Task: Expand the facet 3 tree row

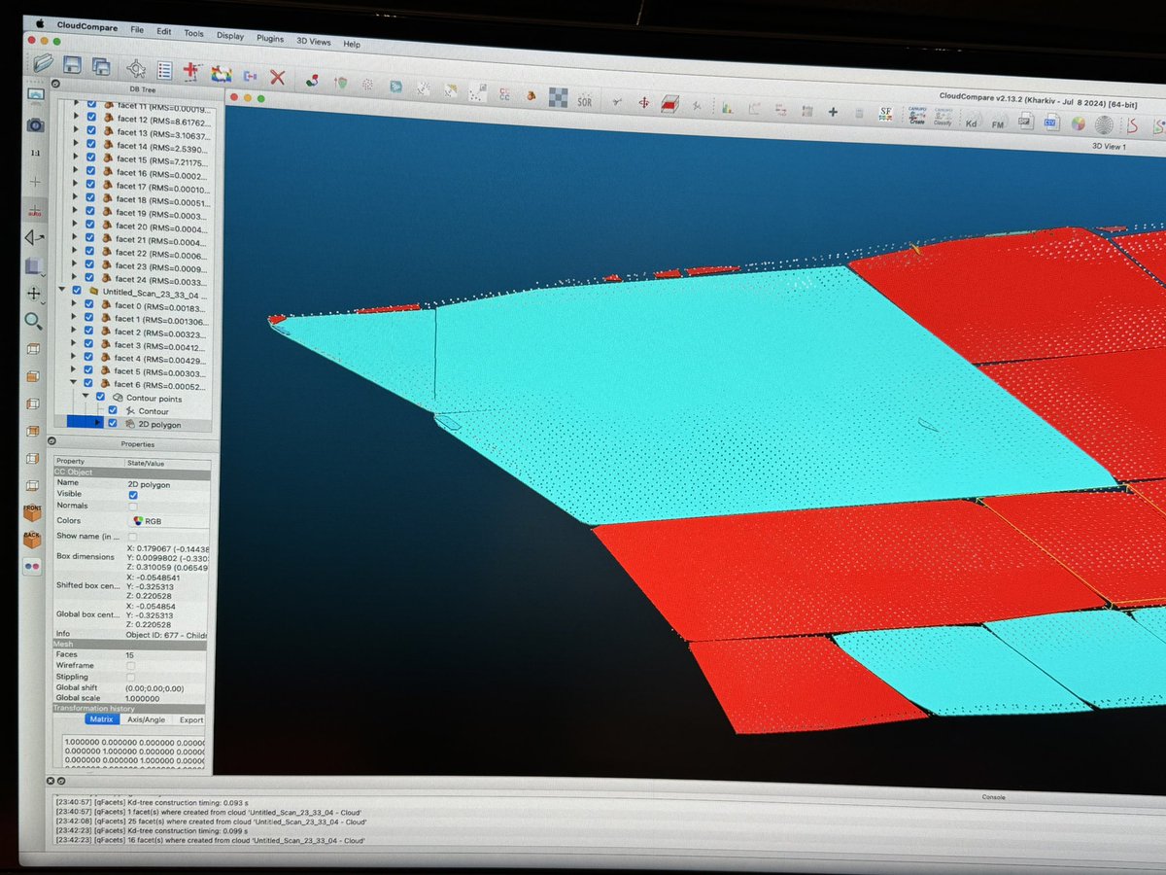Action: click(75, 344)
